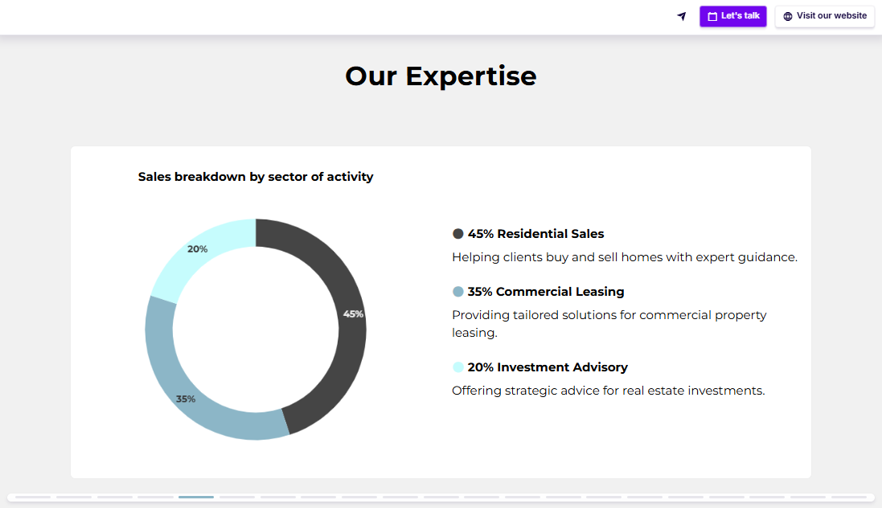Click the 45% Residential Sales heading text

tap(535, 233)
